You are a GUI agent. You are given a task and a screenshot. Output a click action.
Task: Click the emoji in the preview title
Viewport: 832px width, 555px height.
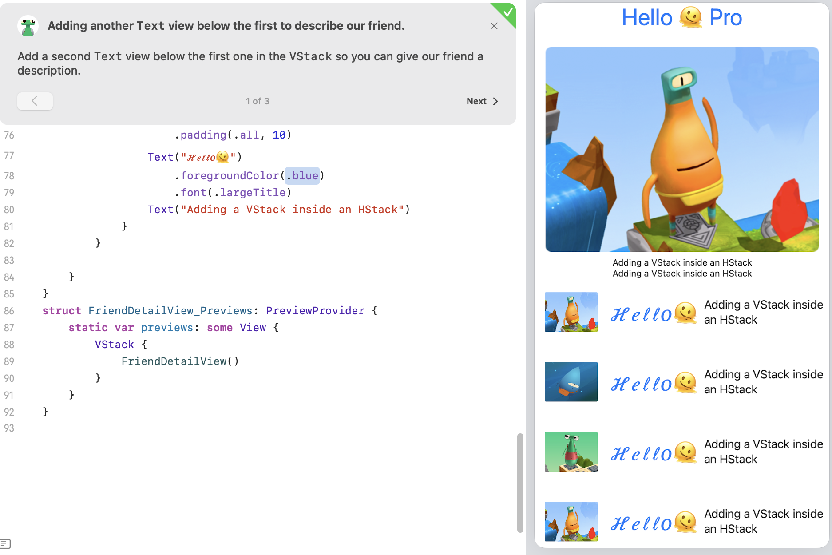pos(691,18)
